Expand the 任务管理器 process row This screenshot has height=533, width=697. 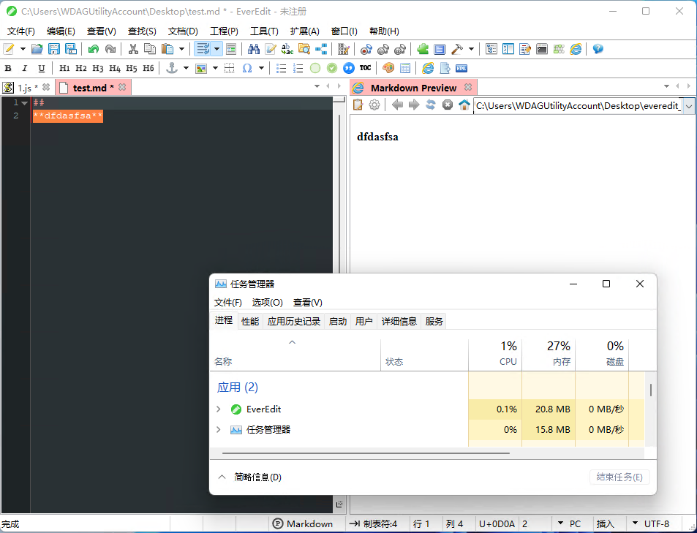point(219,429)
